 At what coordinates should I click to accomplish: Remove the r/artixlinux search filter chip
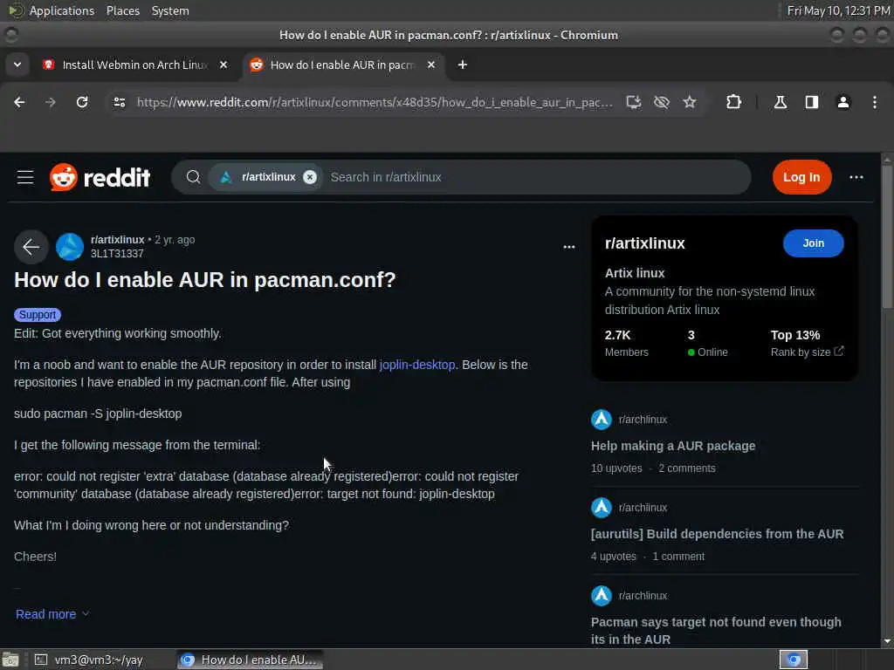coord(310,177)
